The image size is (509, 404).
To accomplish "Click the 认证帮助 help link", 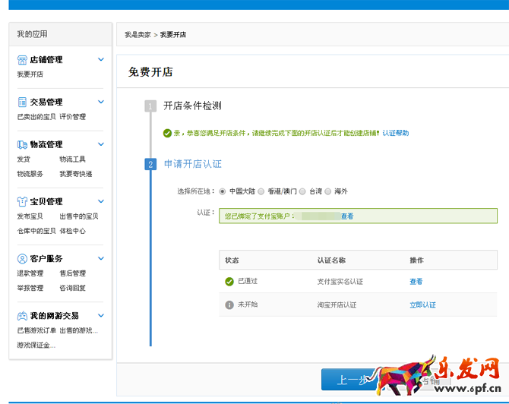I will [395, 133].
